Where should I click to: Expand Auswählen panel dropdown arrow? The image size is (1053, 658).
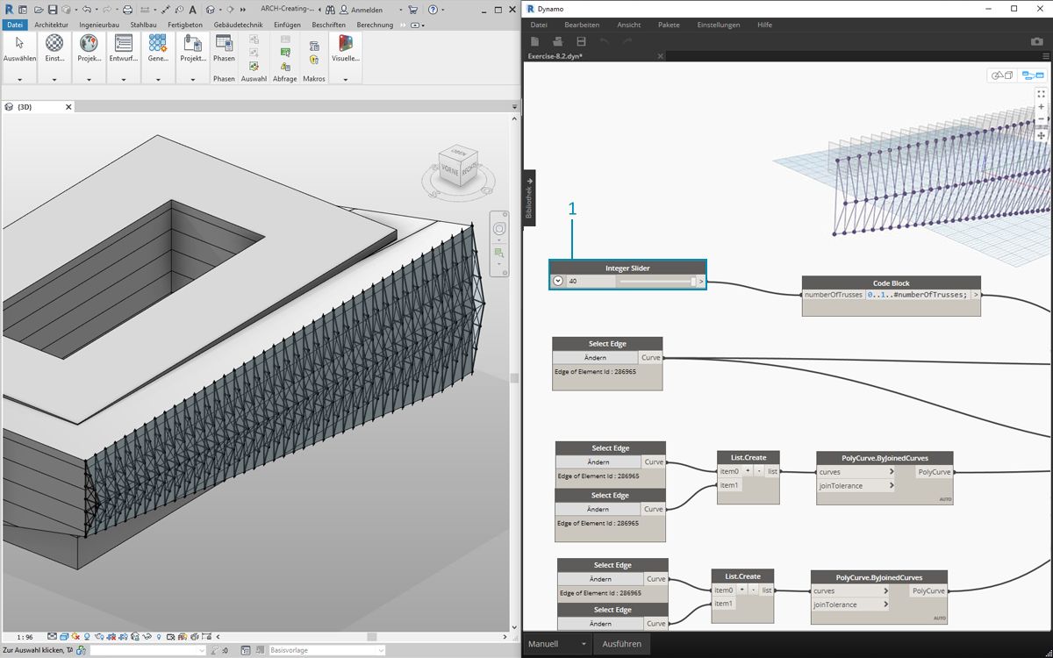[x=19, y=80]
